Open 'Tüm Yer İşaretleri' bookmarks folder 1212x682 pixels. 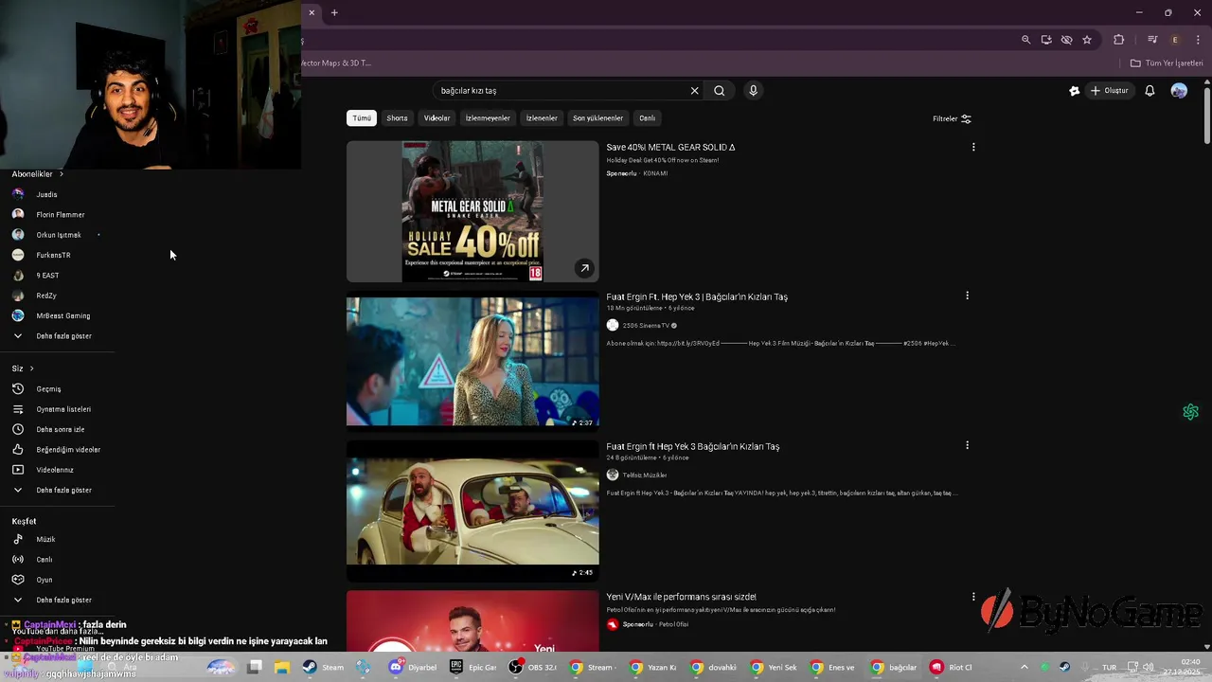pos(1167,63)
